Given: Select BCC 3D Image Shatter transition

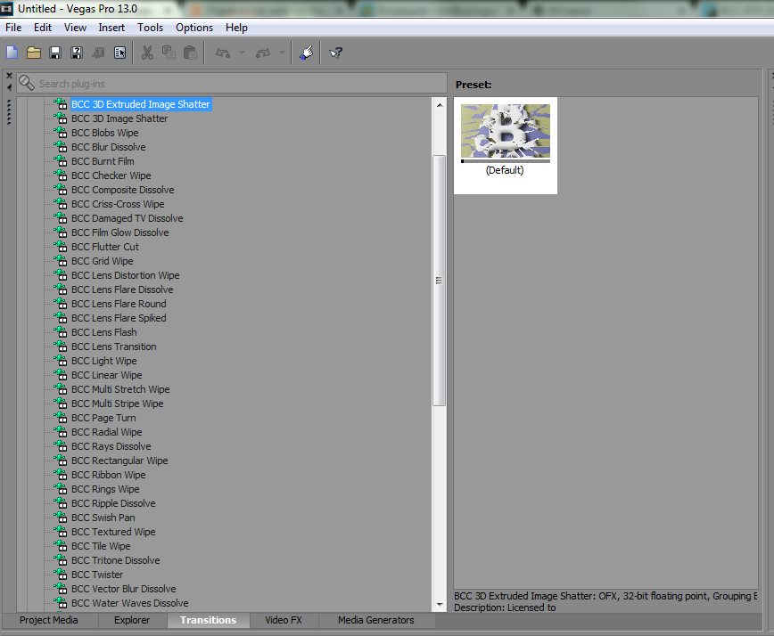Looking at the screenshot, I should [x=119, y=118].
